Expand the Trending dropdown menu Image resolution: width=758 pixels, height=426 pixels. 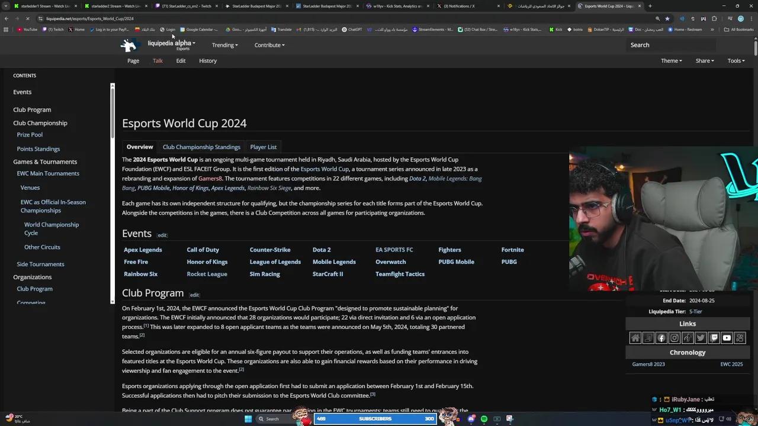[x=225, y=45]
